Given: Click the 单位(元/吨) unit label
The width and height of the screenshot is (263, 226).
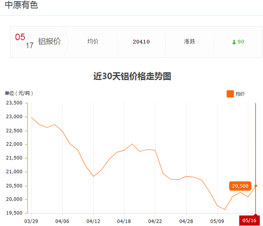Looking at the screenshot, I should pyautogui.click(x=19, y=93).
